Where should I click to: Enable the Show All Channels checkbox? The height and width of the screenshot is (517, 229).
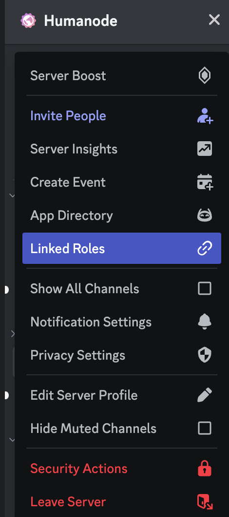pos(204,289)
